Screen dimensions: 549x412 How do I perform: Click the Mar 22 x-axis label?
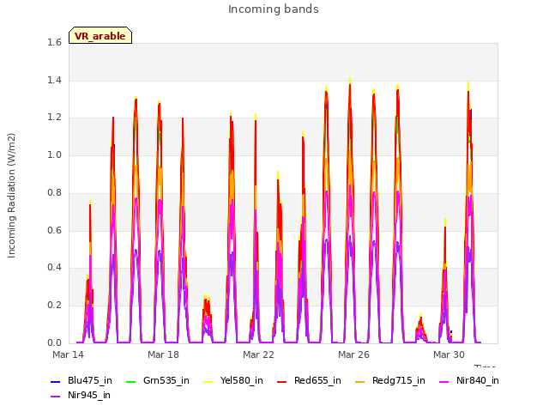click(258, 354)
